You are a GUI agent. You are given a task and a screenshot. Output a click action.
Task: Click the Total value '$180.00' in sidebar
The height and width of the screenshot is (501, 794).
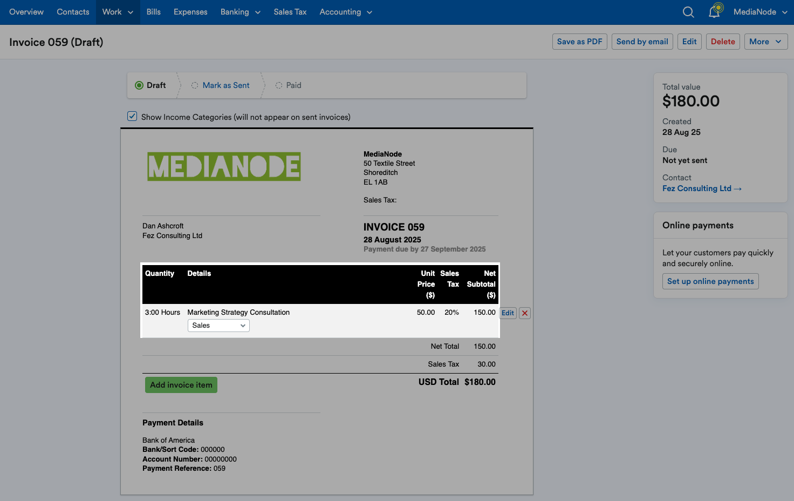691,101
